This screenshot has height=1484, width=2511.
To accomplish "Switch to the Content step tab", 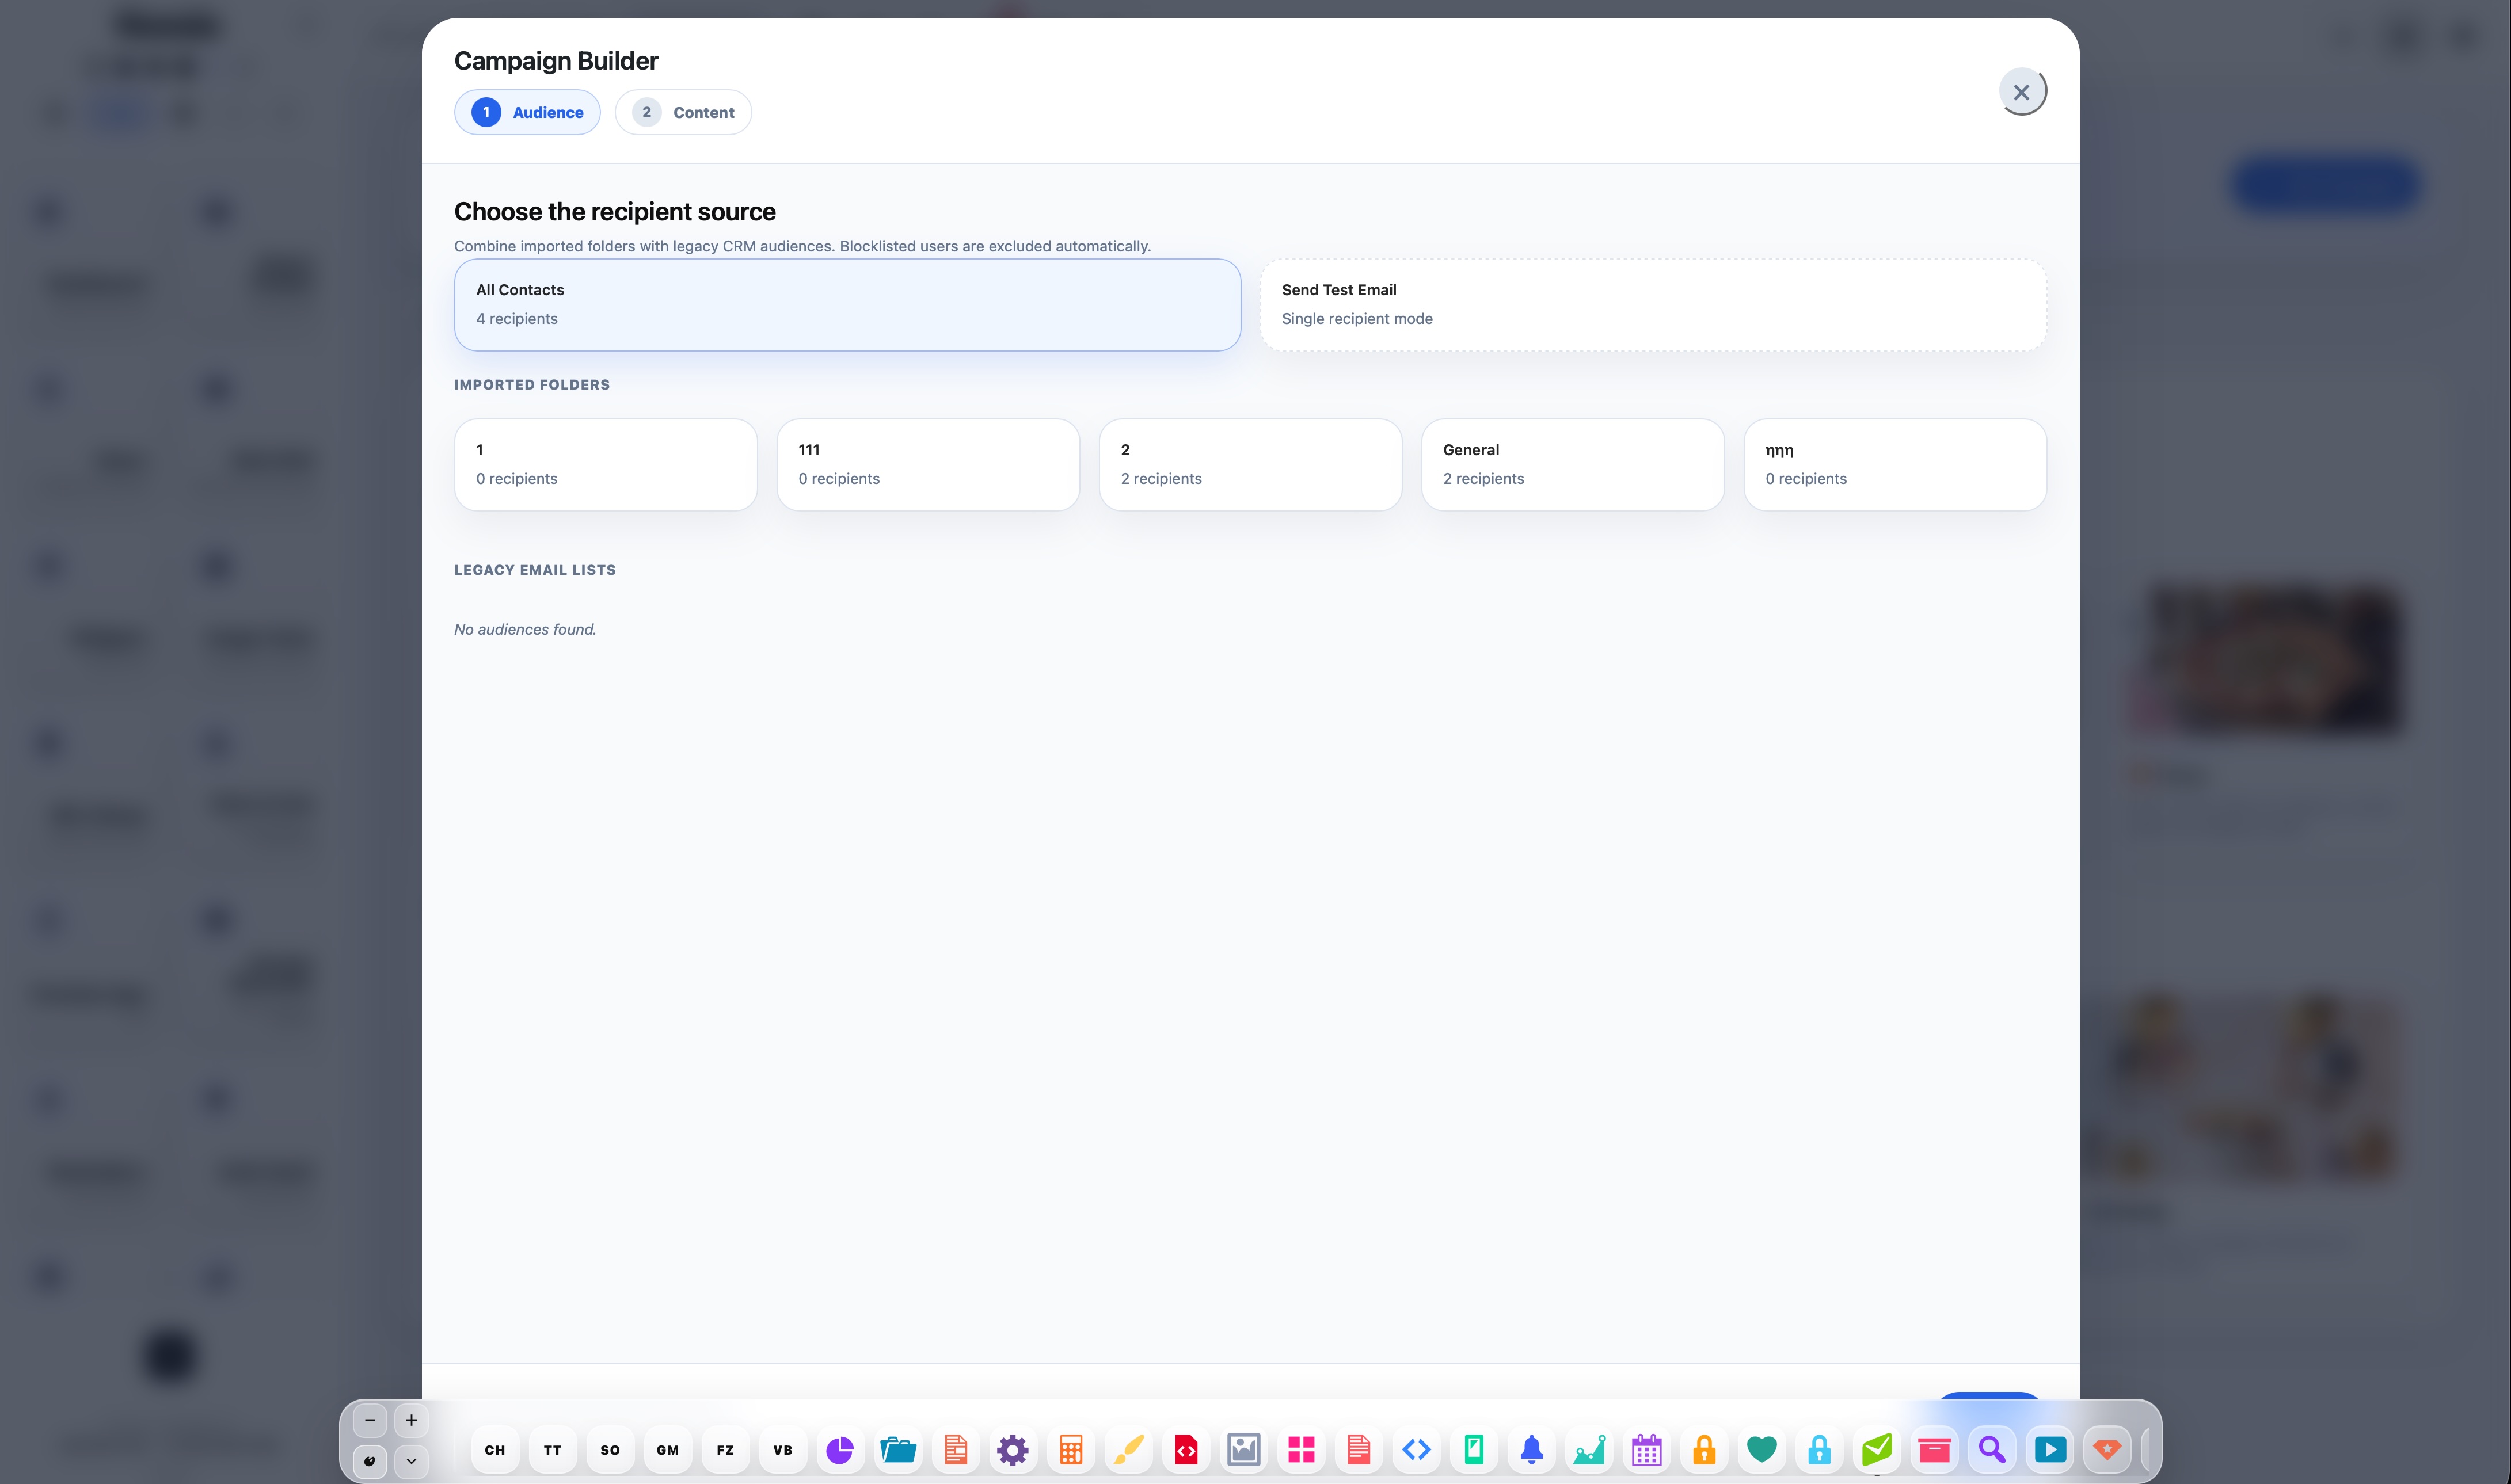I will [683, 112].
